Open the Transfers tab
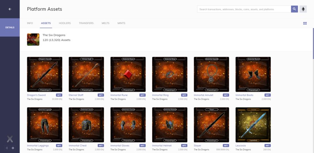This screenshot has height=153, width=314. click(x=86, y=23)
